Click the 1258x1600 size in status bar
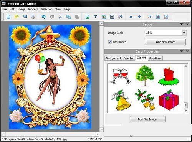Image resolution: width=192 pixels, height=142 pixels. click(x=95, y=139)
